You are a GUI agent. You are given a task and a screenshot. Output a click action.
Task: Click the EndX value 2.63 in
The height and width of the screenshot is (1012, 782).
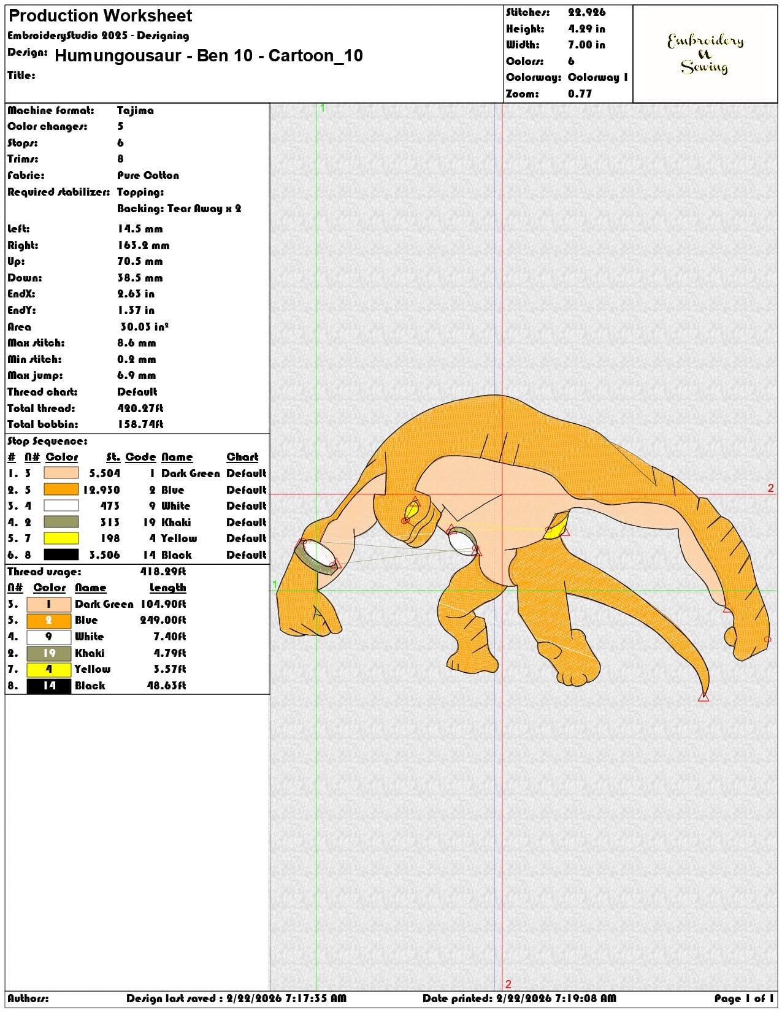tap(136, 294)
